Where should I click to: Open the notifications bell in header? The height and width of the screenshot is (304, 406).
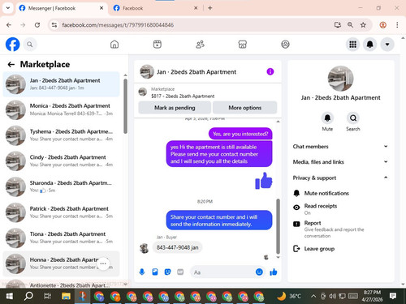pyautogui.click(x=370, y=45)
